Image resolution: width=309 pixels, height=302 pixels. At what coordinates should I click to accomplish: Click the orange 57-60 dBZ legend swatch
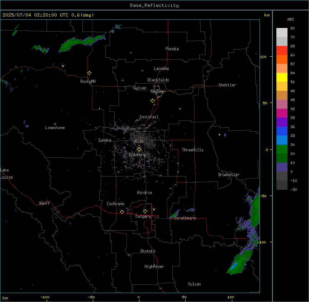click(x=282, y=59)
